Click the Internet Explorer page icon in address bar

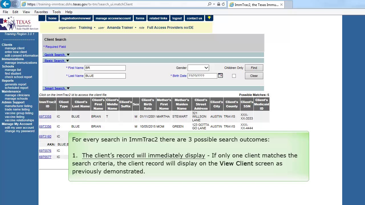pyautogui.click(x=24, y=4)
